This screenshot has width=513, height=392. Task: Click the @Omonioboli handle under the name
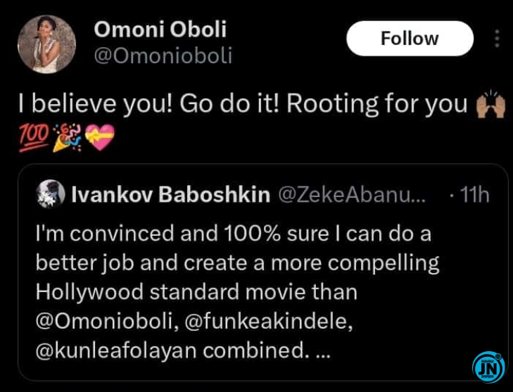coord(163,56)
